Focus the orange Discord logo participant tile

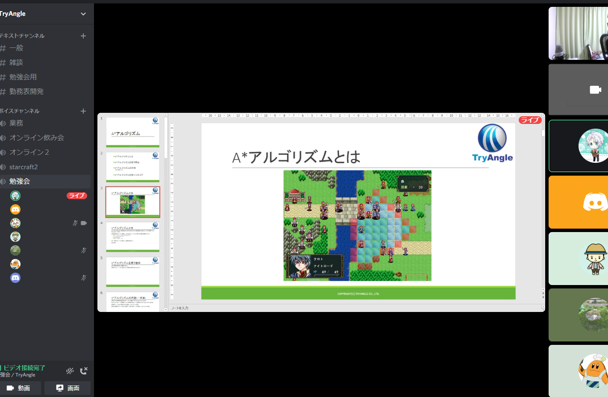578,202
